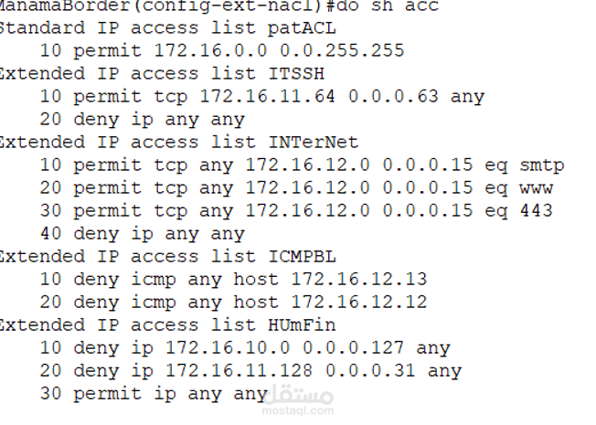The height and width of the screenshot is (425, 596).
Task: Select the line ending in eq 443
Action: tap(296, 211)
